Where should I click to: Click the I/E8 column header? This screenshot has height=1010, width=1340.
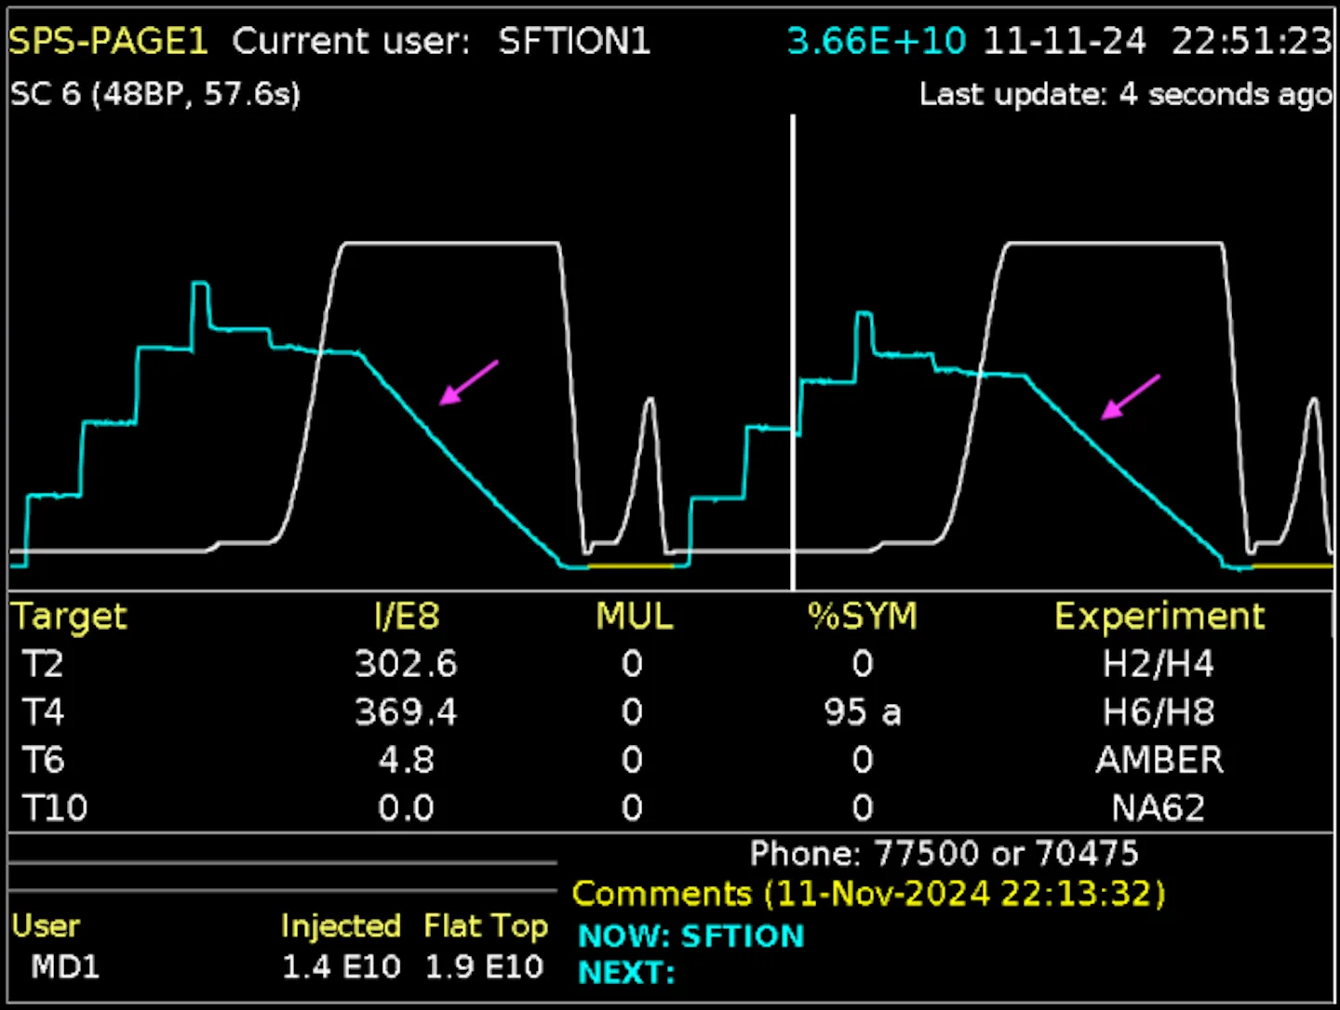pyautogui.click(x=406, y=616)
